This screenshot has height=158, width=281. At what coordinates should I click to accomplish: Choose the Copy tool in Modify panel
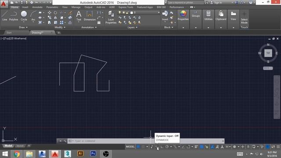coord(50,18)
